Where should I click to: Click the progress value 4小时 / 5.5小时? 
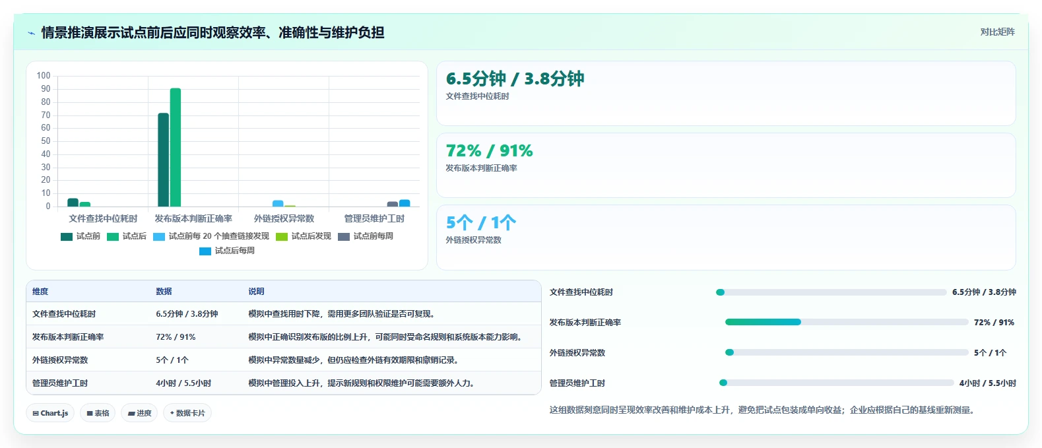coord(987,383)
